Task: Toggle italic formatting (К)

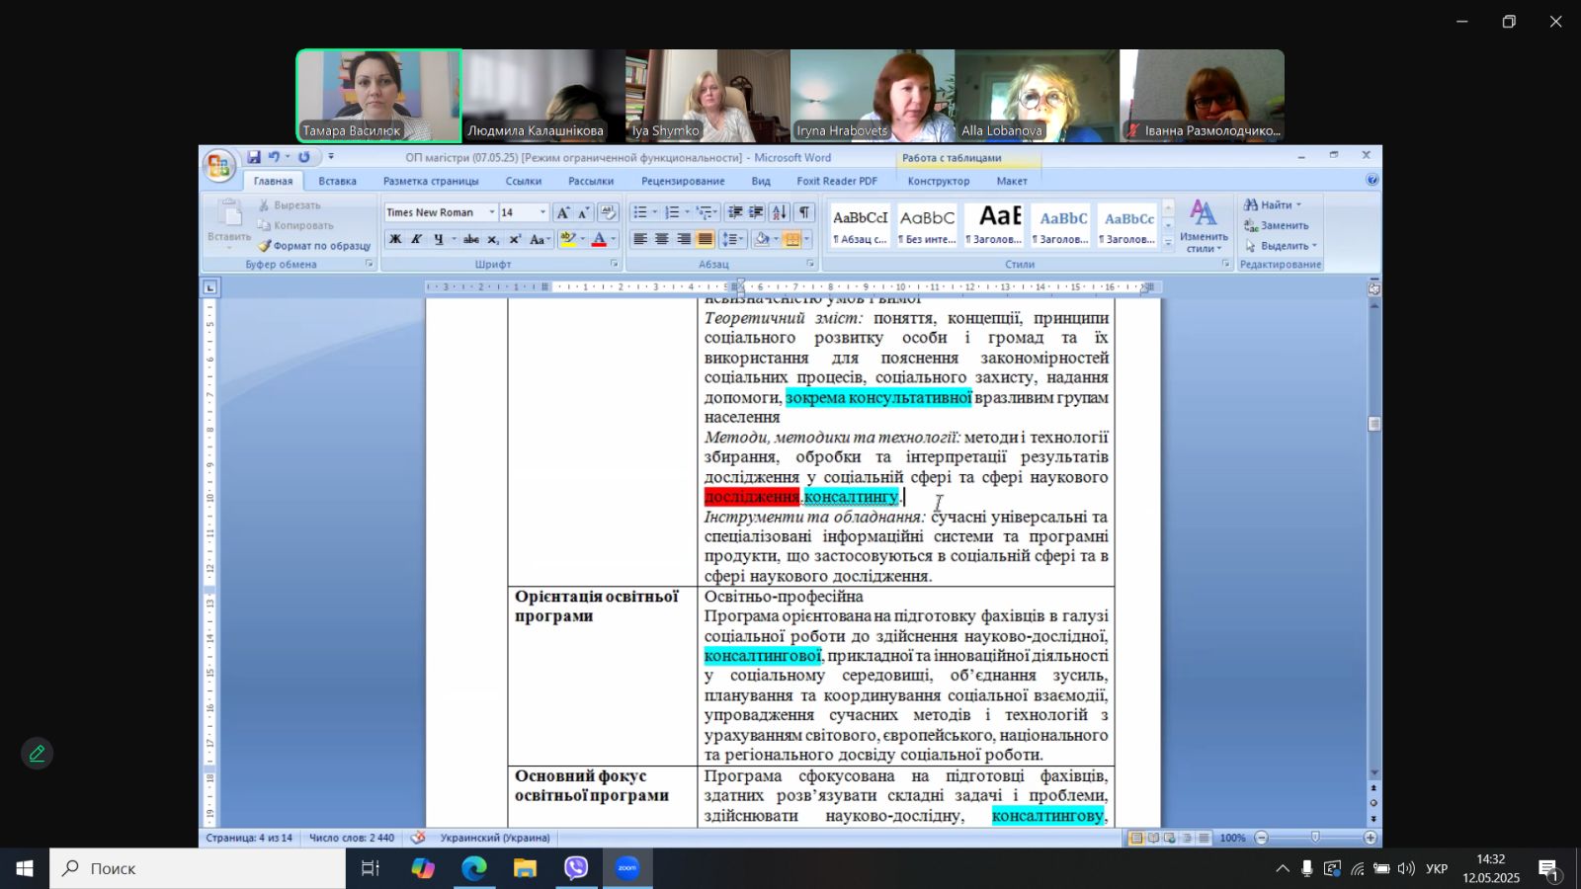Action: coord(417,239)
